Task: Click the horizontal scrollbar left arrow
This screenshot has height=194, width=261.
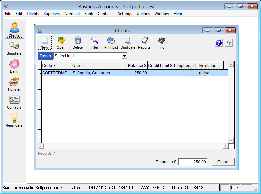Action: point(41,146)
